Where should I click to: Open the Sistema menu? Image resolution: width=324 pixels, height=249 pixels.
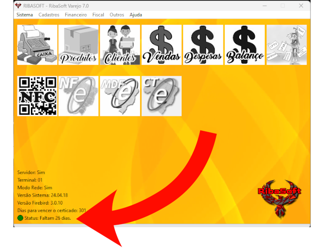pyautogui.click(x=25, y=15)
